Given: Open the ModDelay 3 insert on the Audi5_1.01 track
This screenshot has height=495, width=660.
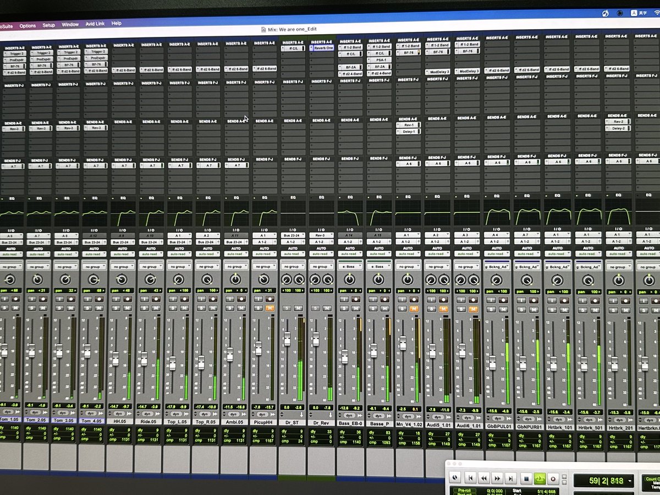Looking at the screenshot, I should tap(437, 71).
